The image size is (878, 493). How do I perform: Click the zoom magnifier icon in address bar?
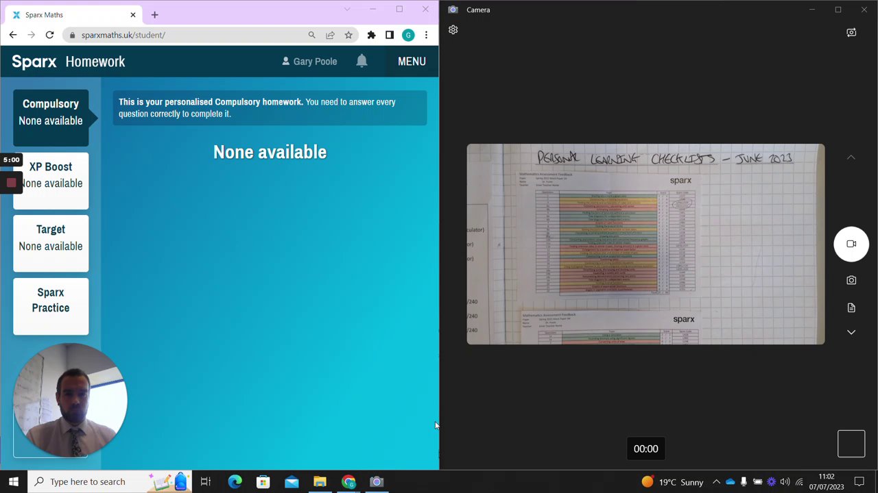(311, 35)
